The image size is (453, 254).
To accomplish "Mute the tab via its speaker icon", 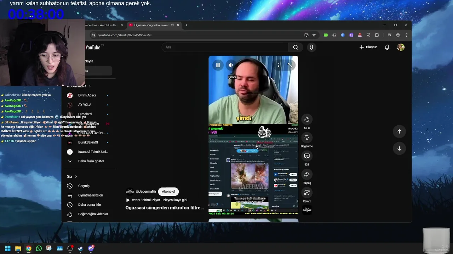I will (172, 25).
